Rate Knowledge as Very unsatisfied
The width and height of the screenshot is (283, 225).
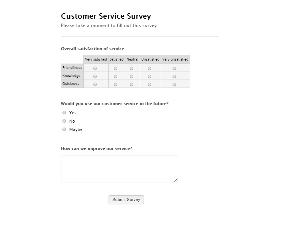pos(174,77)
